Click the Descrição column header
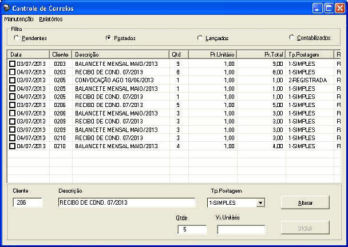Viewport: 348px width, 247px height. pyautogui.click(x=120, y=54)
